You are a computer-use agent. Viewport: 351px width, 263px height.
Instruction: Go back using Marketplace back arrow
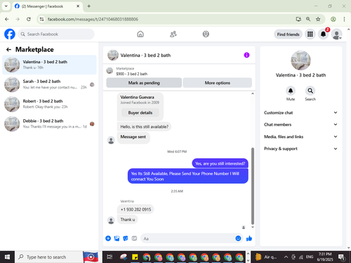[8, 50]
